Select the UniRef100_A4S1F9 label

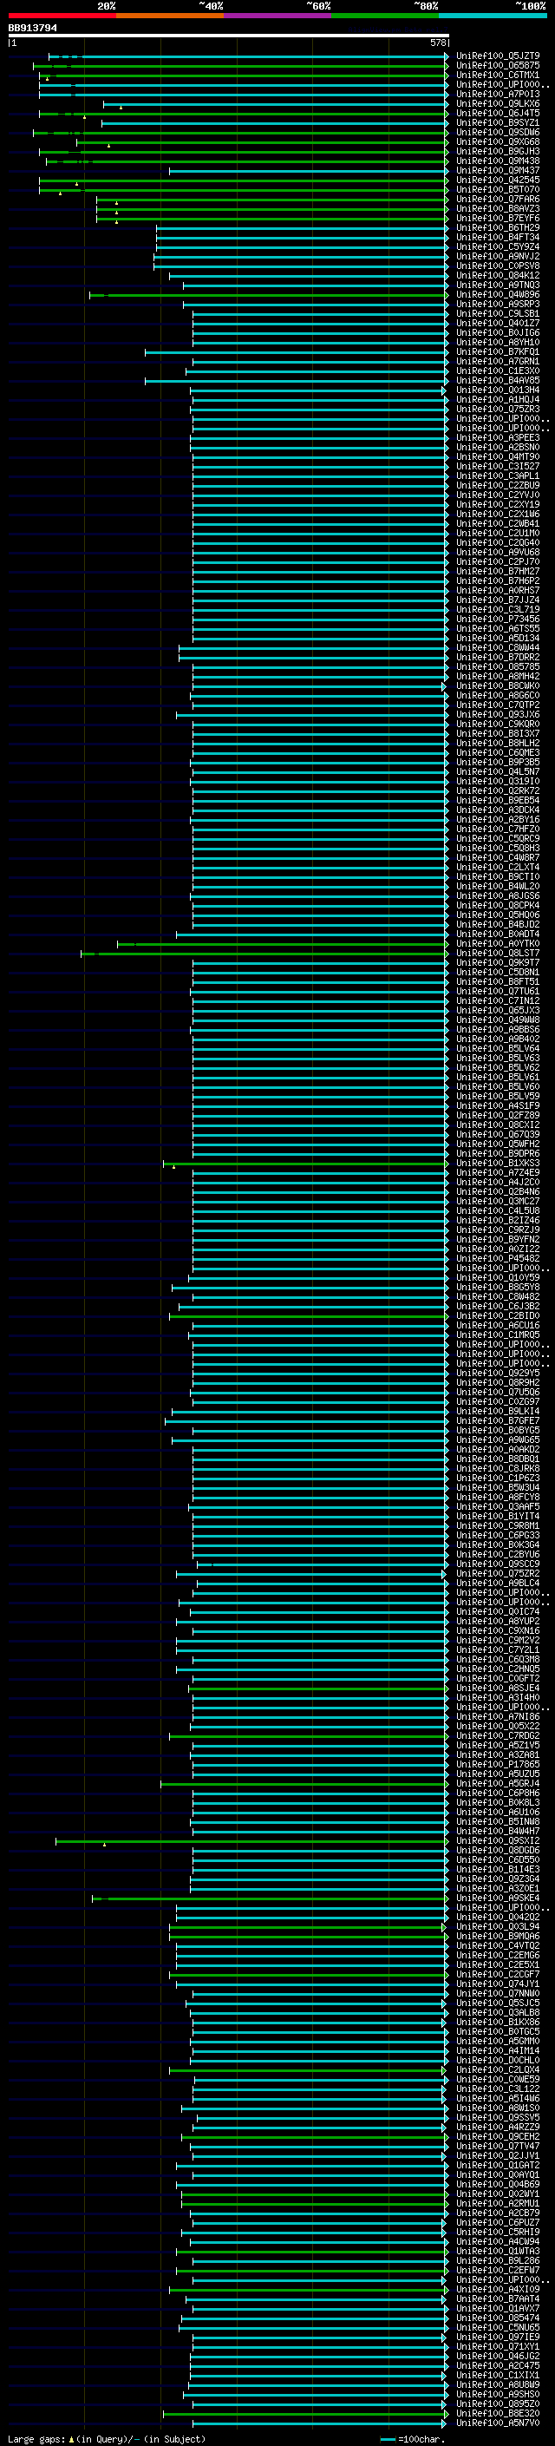pyautogui.click(x=497, y=1105)
